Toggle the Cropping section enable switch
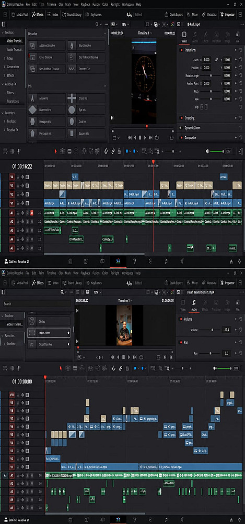The width and height of the screenshot is (245, 524). point(181,118)
